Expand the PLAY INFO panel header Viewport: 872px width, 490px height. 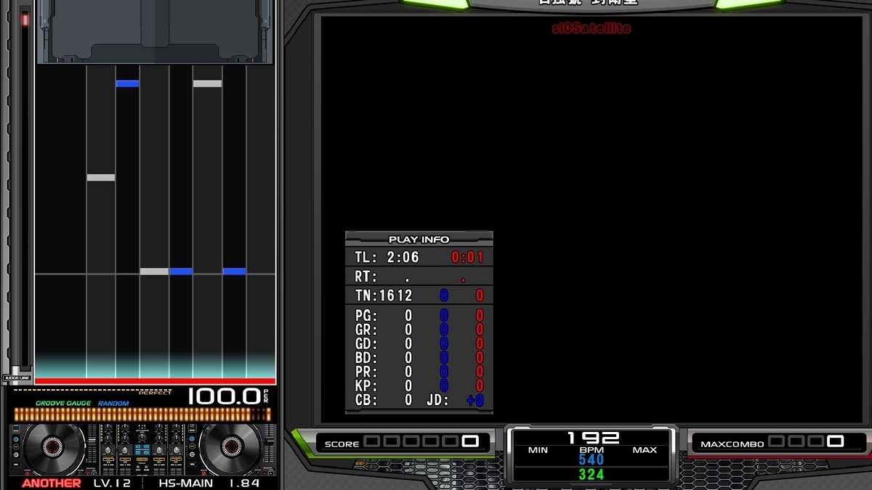pos(419,240)
